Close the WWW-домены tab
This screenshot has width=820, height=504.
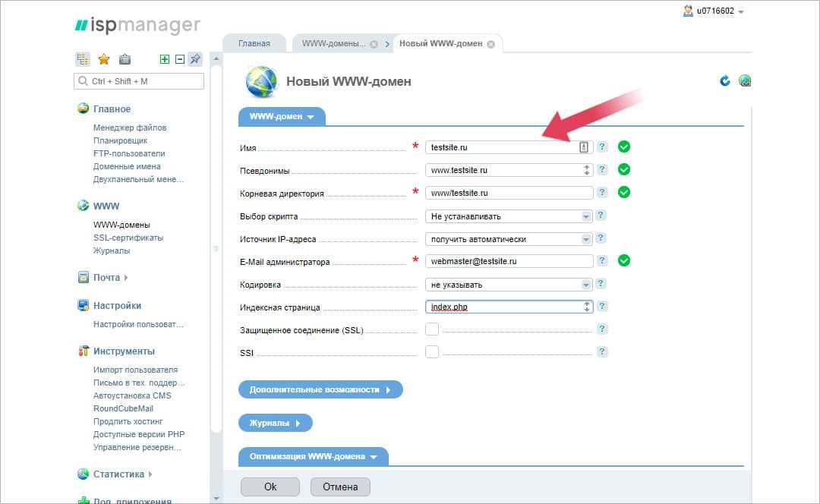point(374,45)
